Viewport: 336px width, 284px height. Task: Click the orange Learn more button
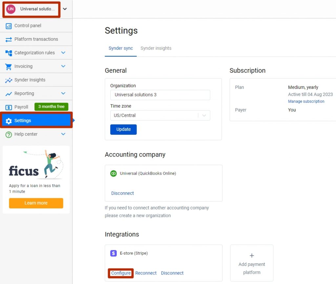(x=36, y=203)
